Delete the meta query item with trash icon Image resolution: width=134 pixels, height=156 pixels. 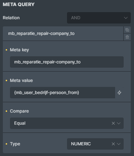[x=127, y=37]
